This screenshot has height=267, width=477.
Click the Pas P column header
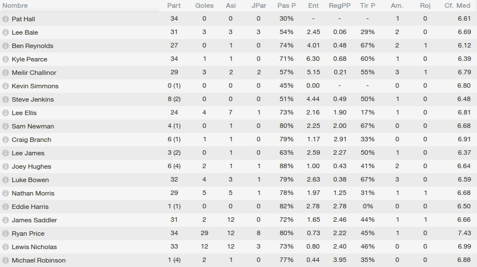point(286,6)
